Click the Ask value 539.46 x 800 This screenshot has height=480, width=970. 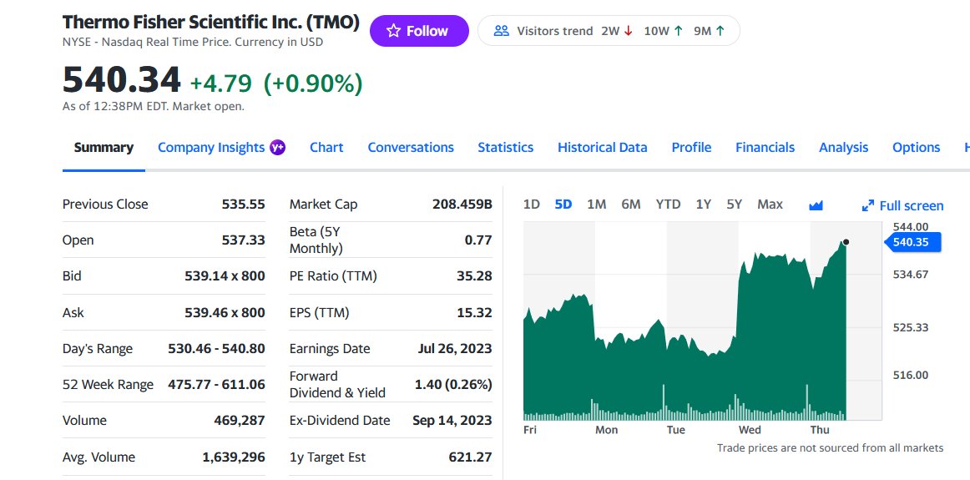click(225, 312)
